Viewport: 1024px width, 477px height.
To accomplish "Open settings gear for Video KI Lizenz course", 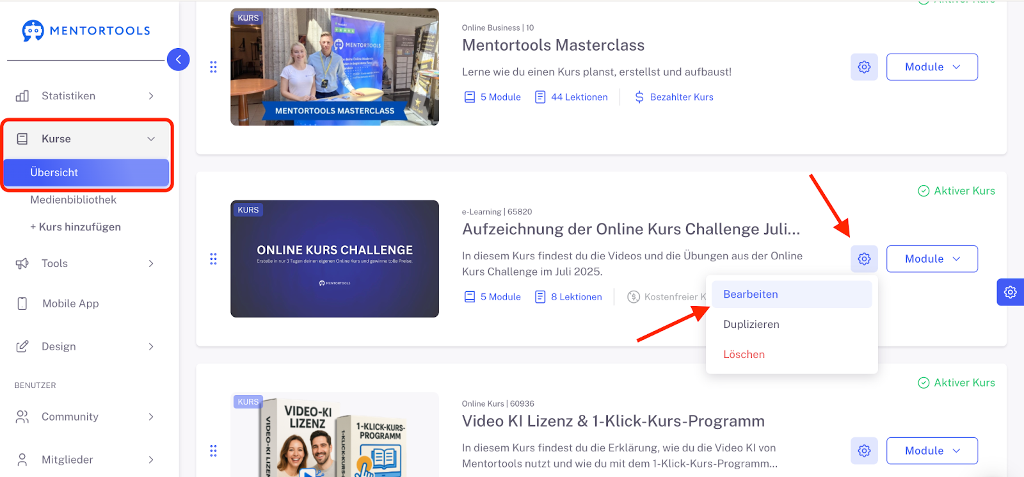I will (x=864, y=451).
